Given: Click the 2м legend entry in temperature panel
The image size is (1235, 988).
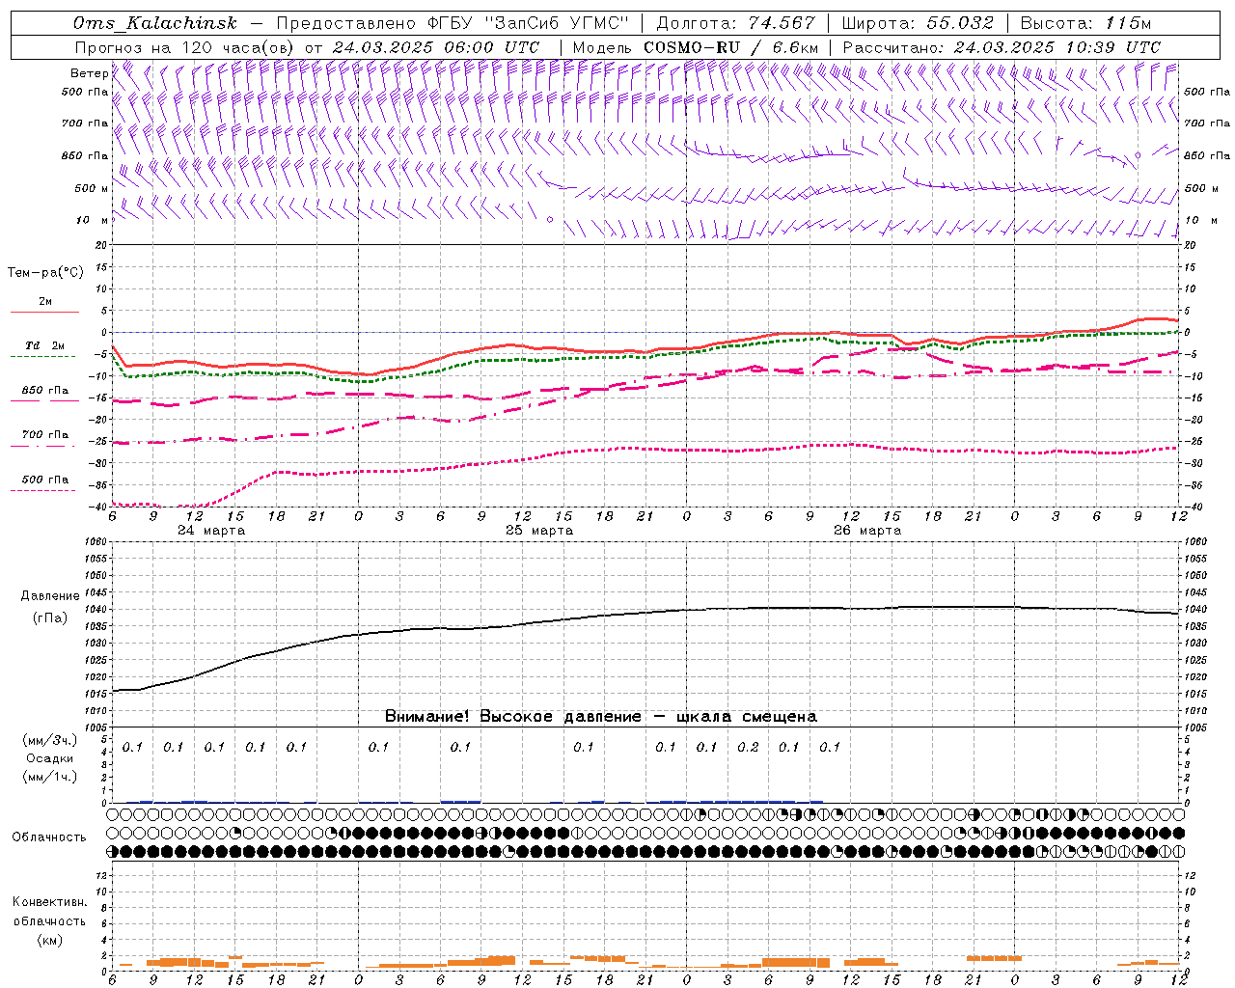Looking at the screenshot, I should pyautogui.click(x=45, y=301).
